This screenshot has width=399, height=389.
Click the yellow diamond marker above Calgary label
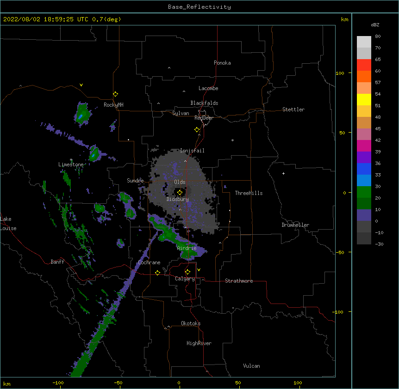(187, 272)
